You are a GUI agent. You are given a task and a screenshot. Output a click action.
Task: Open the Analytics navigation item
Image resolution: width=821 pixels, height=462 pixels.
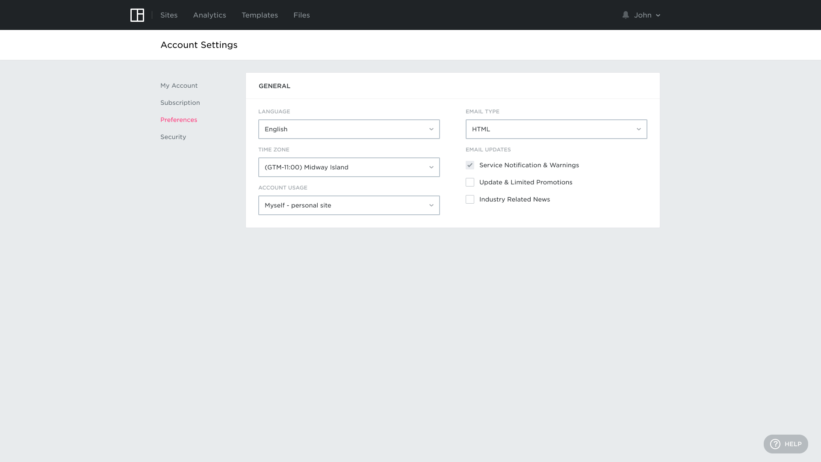coord(210,15)
